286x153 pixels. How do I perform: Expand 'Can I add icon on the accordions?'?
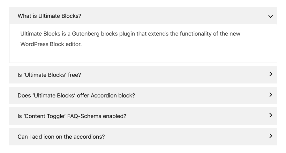coord(143,137)
